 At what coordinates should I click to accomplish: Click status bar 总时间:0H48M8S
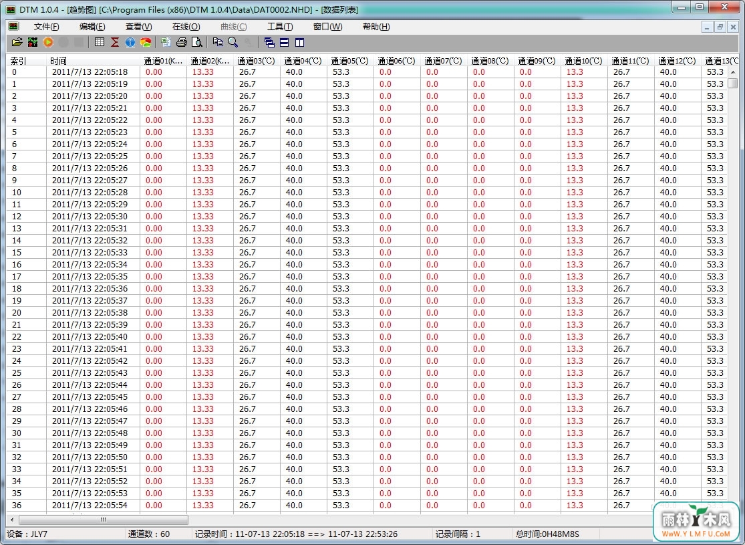tap(547, 534)
